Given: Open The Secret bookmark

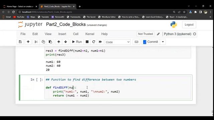Looking at the screenshot, I should click(89, 17).
